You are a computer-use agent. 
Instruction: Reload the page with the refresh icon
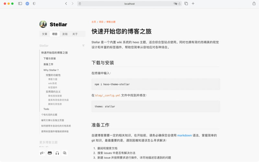click(x=179, y=4)
